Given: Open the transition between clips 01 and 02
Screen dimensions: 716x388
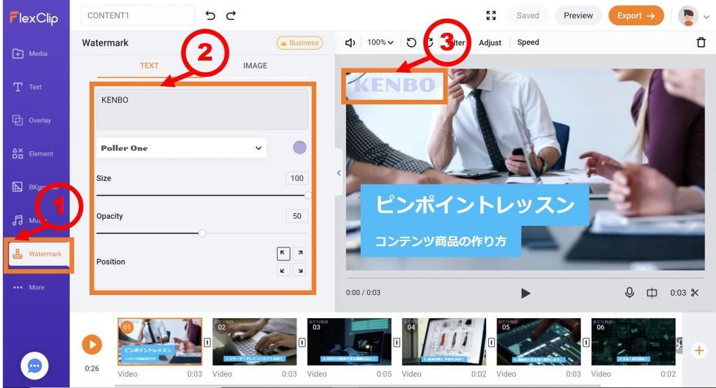Looking at the screenshot, I should [207, 343].
